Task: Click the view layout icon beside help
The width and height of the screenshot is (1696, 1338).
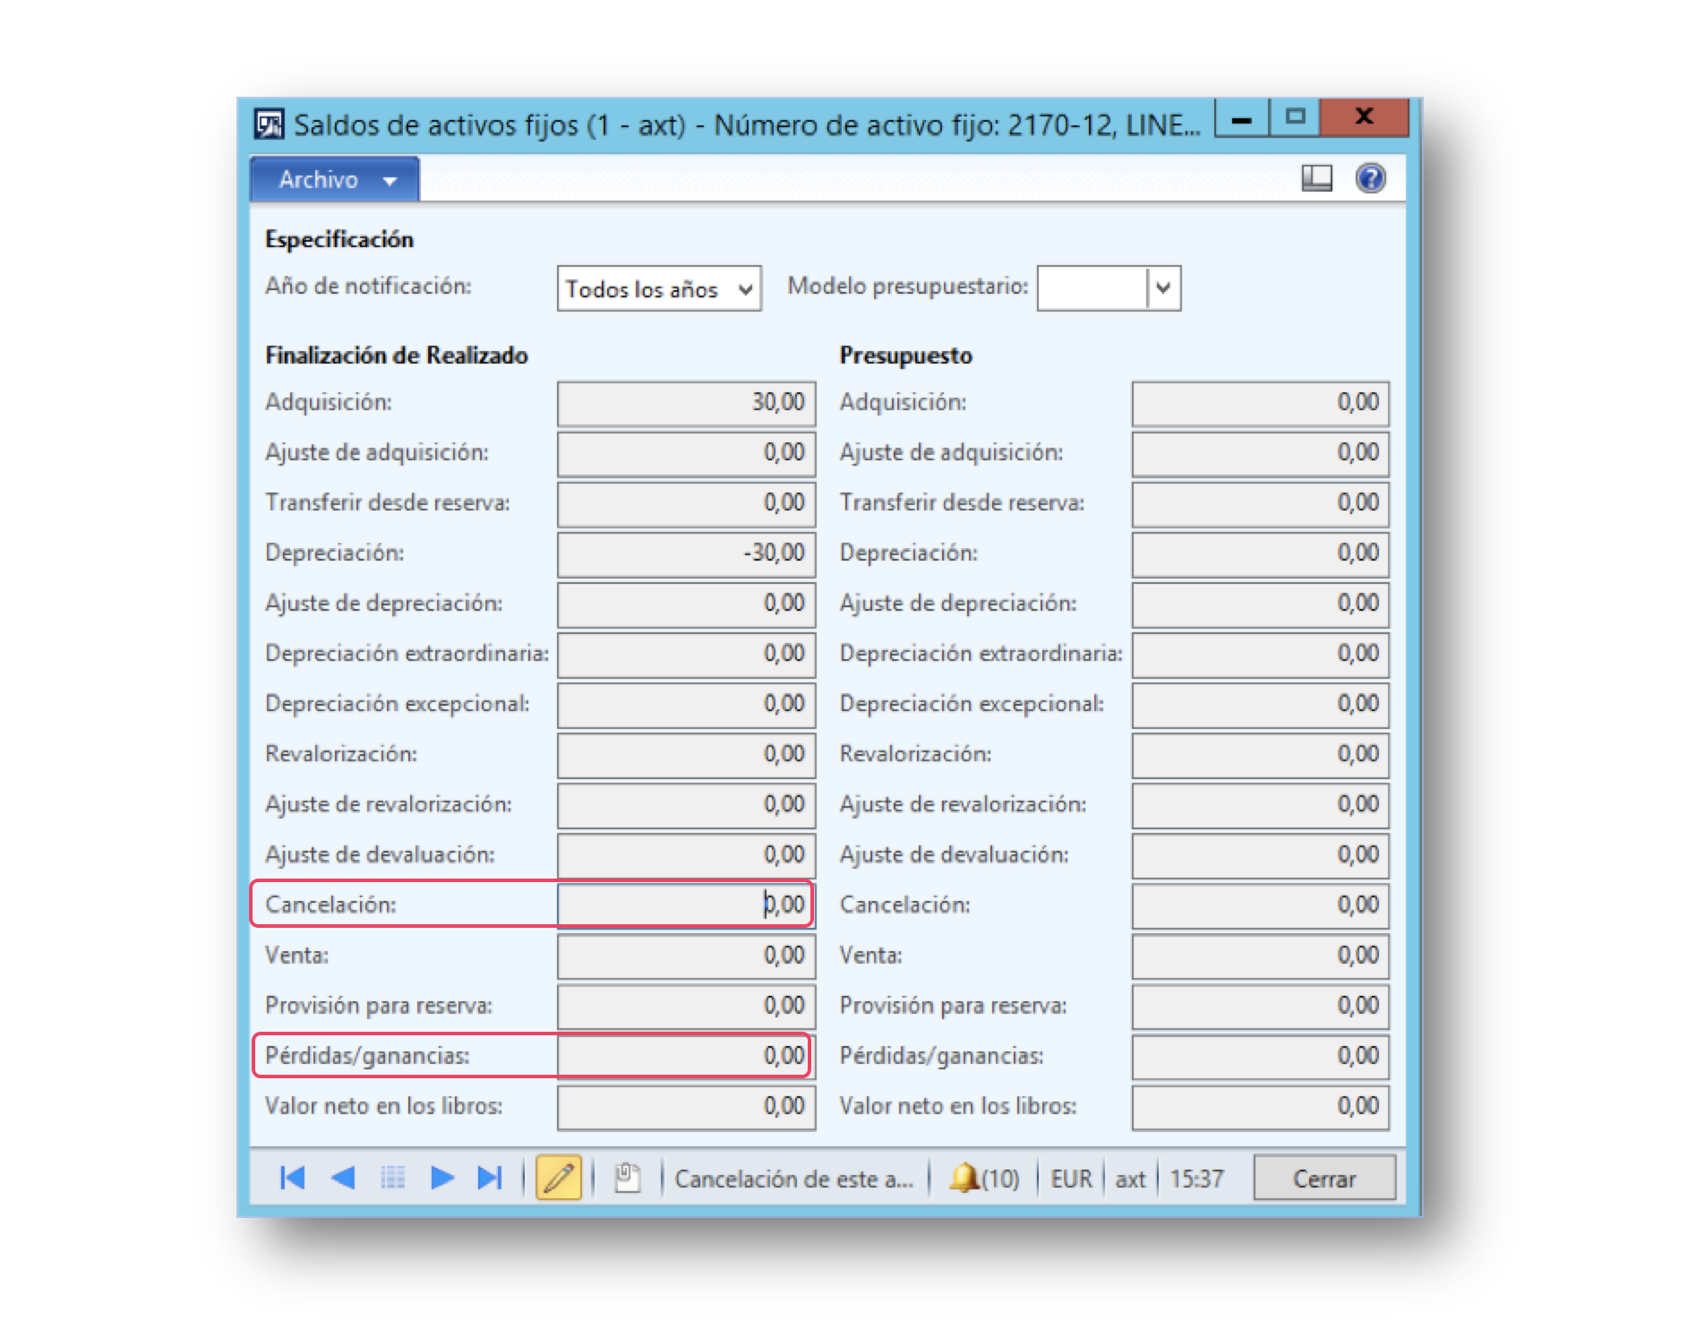Action: [1315, 178]
